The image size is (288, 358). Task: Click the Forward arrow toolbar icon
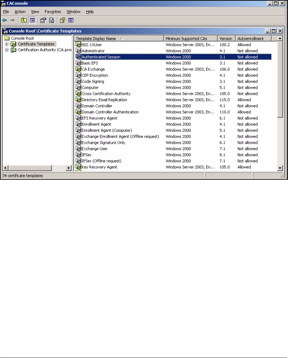pyautogui.click(x=13, y=20)
